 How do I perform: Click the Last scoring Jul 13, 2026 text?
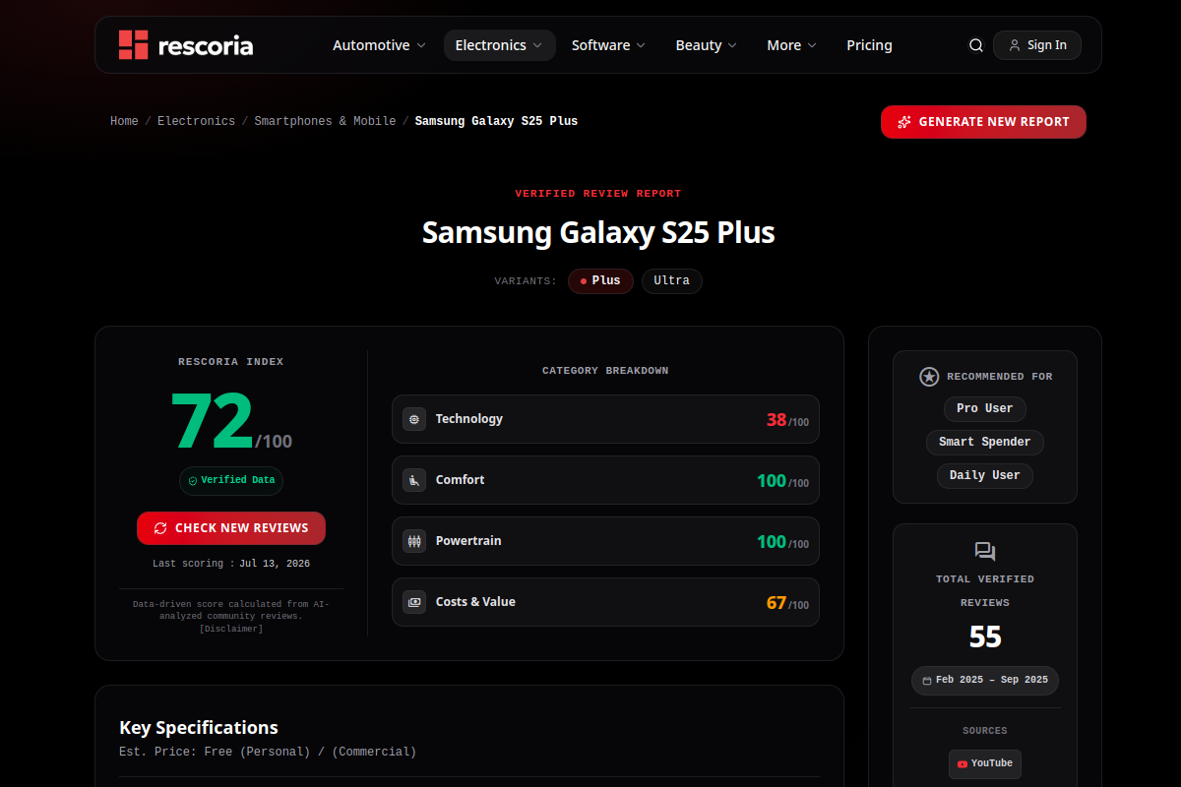tap(231, 564)
